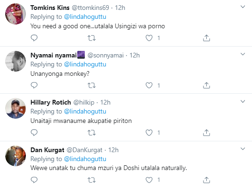Share Dan Kurgat's tweet
Screen dimensions: 252x187
(x=206, y=180)
